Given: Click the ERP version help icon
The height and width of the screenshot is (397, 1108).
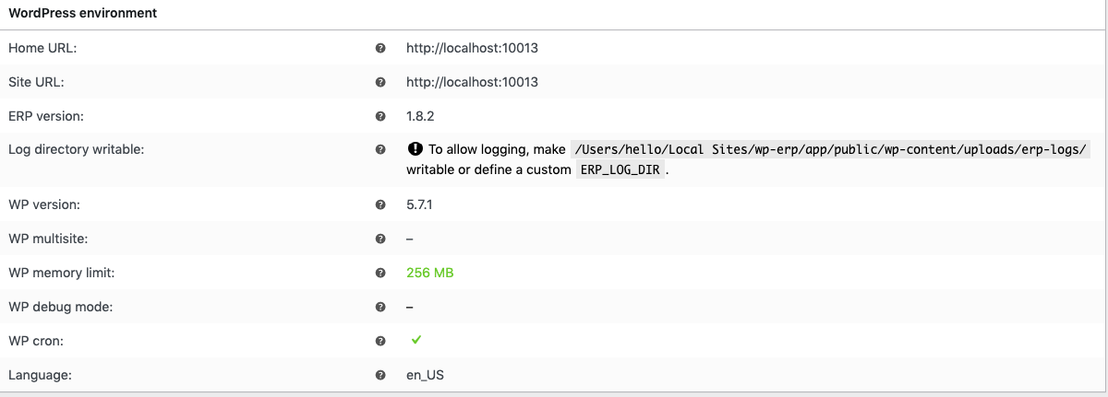Looking at the screenshot, I should click(x=380, y=116).
